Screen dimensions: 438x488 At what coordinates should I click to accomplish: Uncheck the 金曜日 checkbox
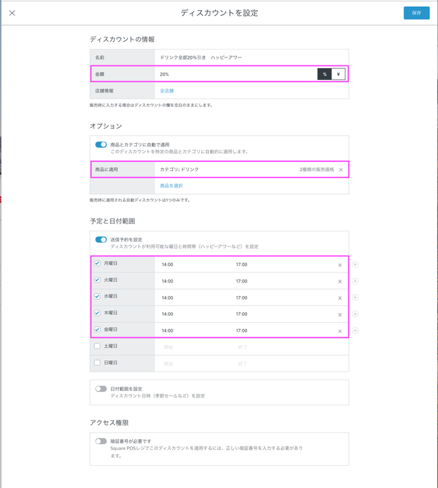(98, 329)
